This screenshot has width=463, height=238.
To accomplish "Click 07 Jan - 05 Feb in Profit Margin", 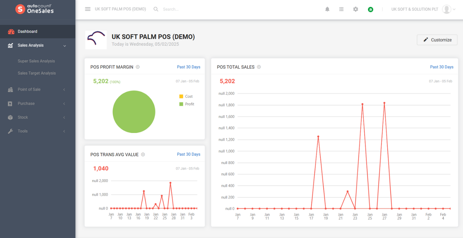I will coord(187,81).
